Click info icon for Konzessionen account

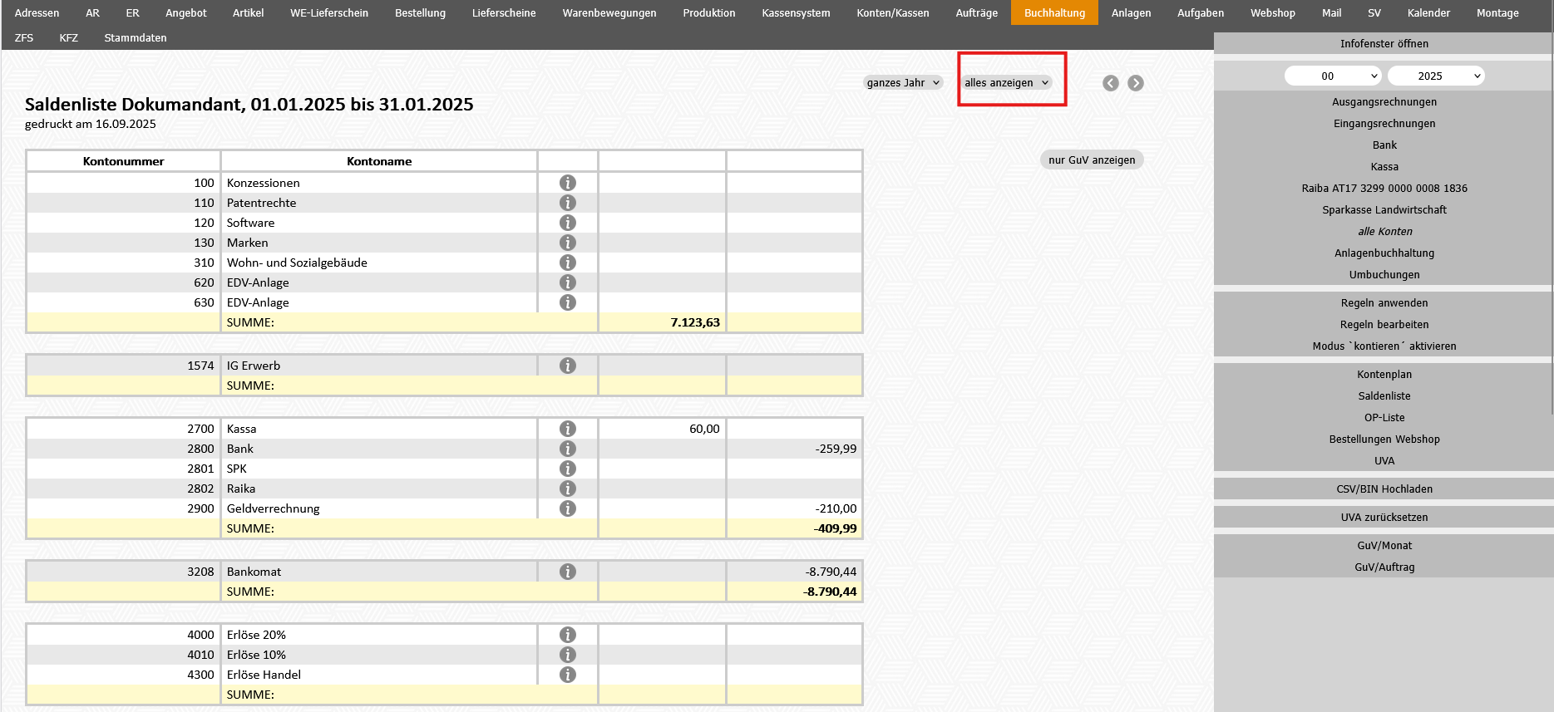pyautogui.click(x=568, y=183)
